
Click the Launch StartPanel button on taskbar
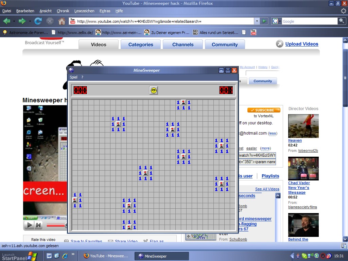tap(19, 256)
